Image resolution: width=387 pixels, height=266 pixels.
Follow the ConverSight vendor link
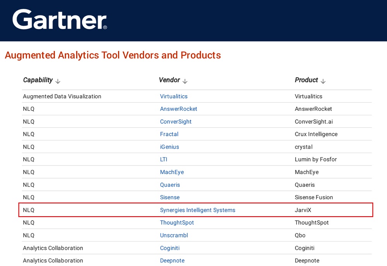tap(176, 122)
